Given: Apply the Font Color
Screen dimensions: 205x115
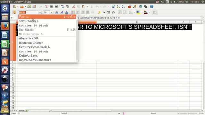Looking at the screenshot, I should pos(145,12).
